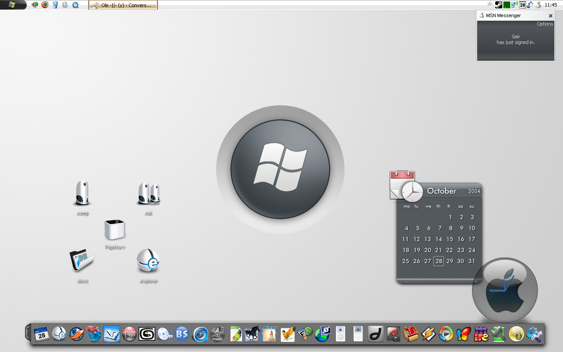Viewport: 563px width, 352px height.
Task: Select day 31 in the calendar widget
Action: point(472,261)
